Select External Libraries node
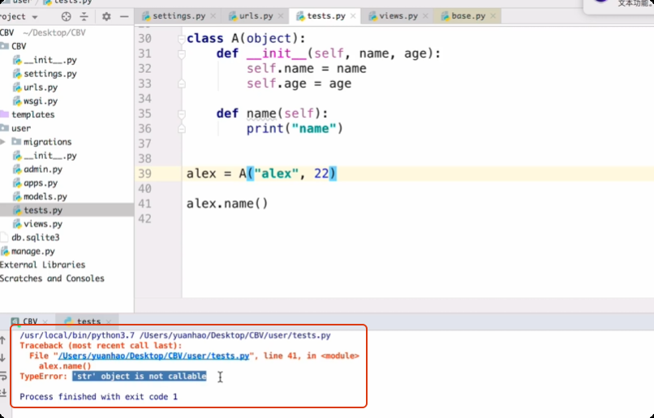This screenshot has height=418, width=654. [x=42, y=265]
